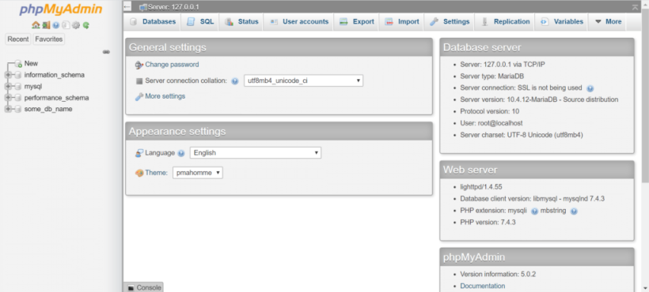Click the performance_schema database icon
649x292 pixels.
(17, 98)
